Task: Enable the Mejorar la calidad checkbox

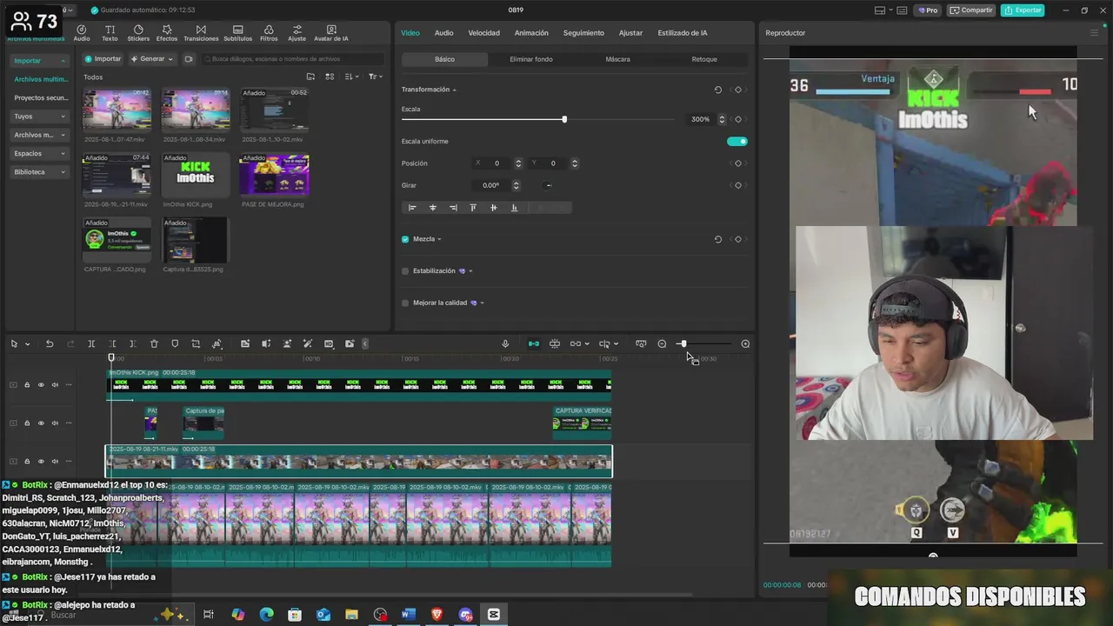Action: pos(405,303)
